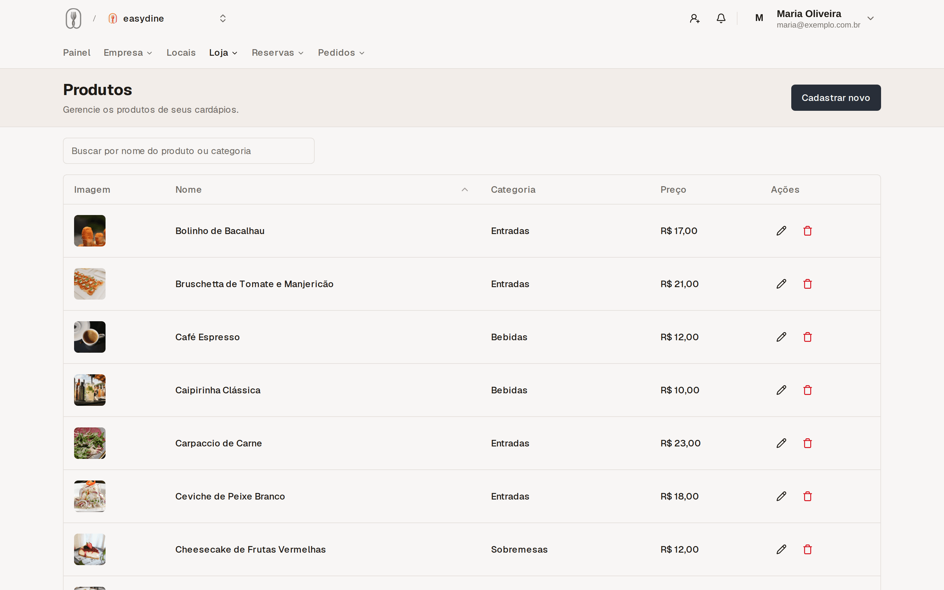Screen dimensions: 944x590
Task: Delete the Ceviche de Peixe Branco product
Action: coord(807,496)
